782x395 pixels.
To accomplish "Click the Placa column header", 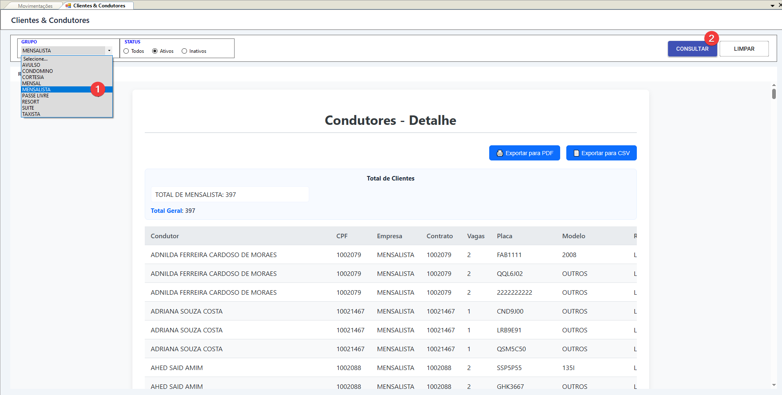I will click(x=504, y=236).
